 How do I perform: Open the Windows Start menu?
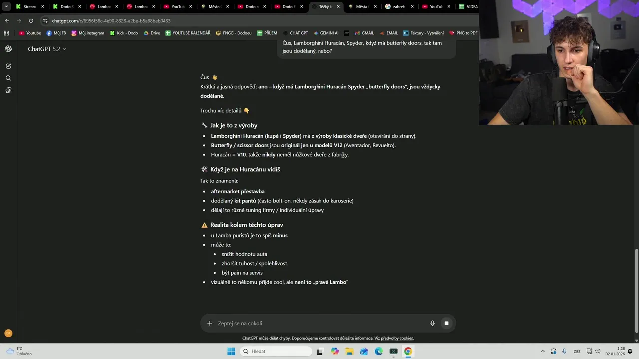pyautogui.click(x=231, y=351)
